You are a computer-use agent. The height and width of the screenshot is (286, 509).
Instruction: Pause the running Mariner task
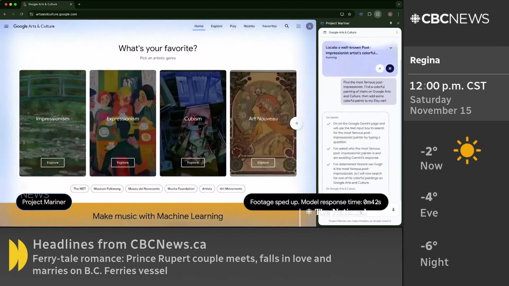click(x=390, y=68)
